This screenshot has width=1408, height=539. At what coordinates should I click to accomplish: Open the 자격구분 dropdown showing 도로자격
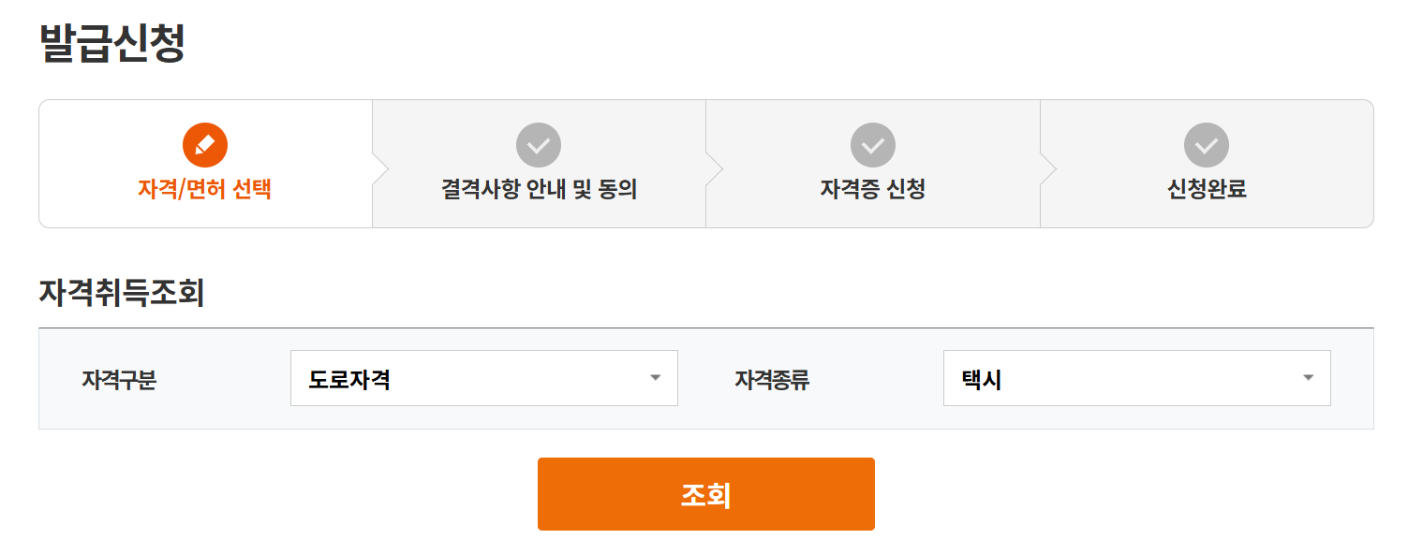pyautogui.click(x=484, y=378)
